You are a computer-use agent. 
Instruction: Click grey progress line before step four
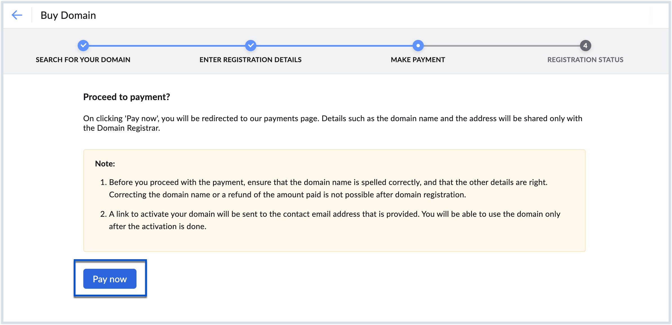coord(502,46)
